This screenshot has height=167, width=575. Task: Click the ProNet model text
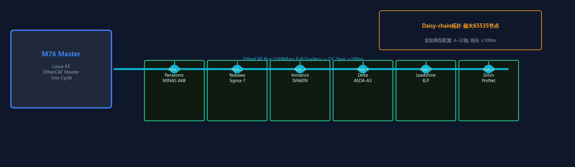489,81
